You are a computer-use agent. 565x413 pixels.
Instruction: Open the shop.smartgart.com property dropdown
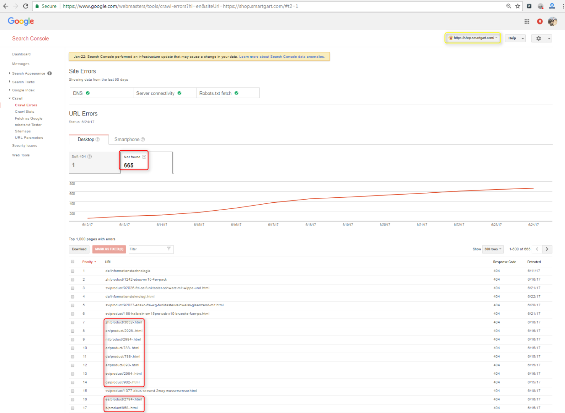[x=473, y=38]
